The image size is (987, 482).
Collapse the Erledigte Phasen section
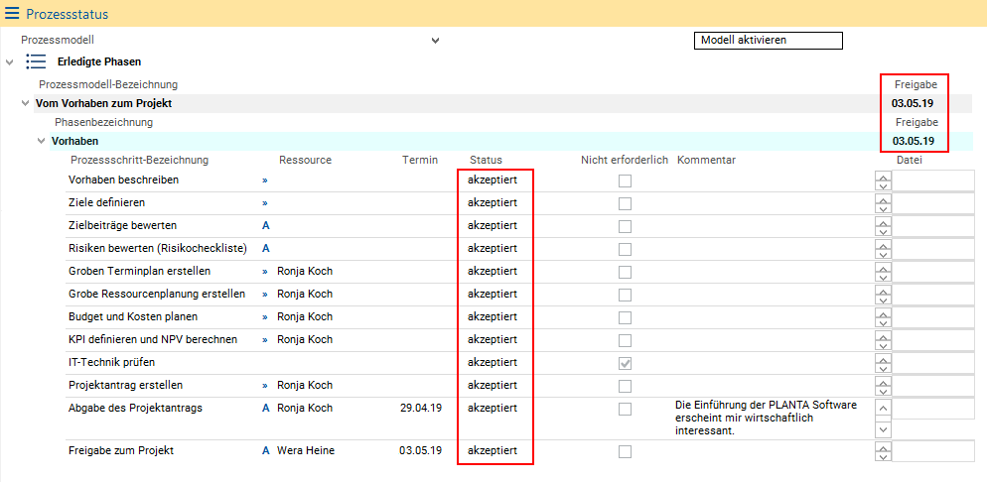[x=9, y=62]
